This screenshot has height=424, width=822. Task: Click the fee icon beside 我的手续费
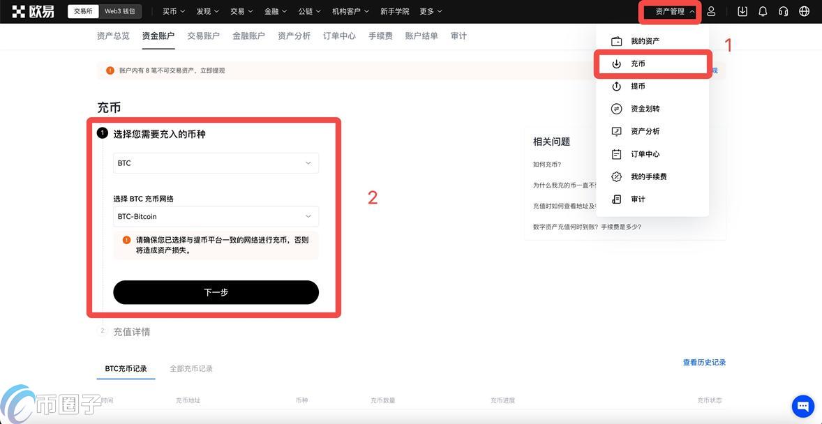click(617, 176)
